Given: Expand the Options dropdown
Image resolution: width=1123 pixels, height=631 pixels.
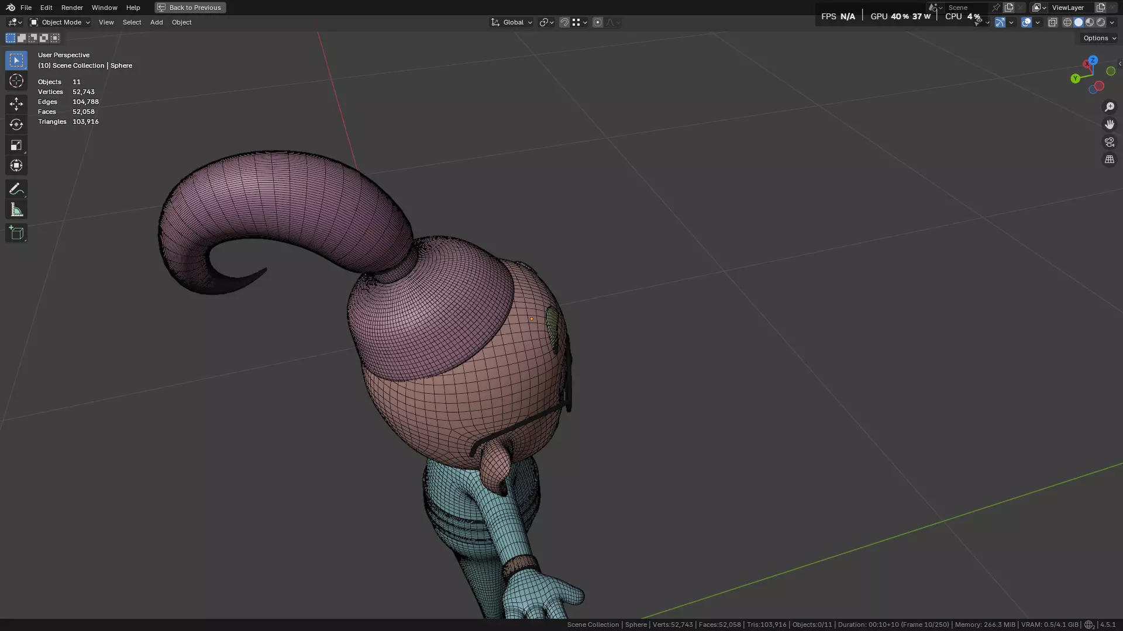Looking at the screenshot, I should coord(1099,38).
